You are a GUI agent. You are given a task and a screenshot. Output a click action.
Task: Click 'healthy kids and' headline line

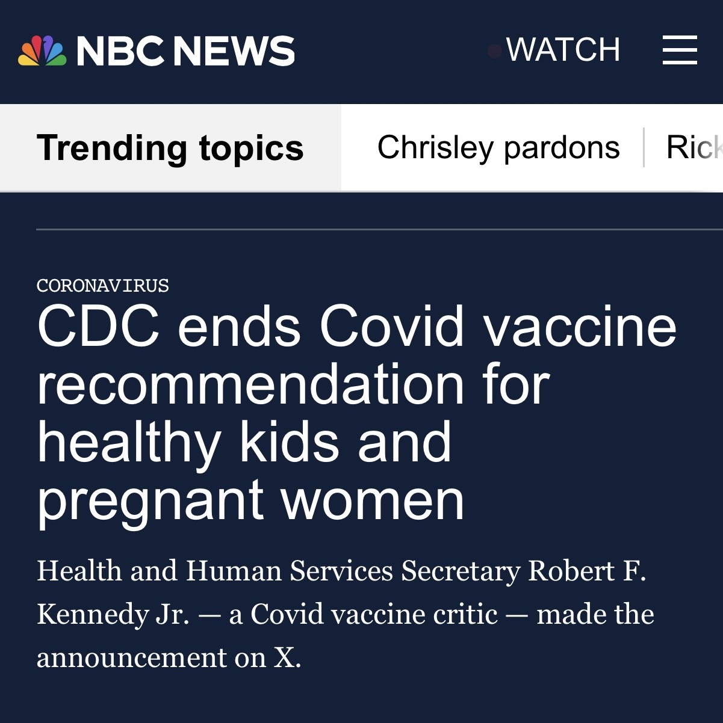[x=244, y=443]
